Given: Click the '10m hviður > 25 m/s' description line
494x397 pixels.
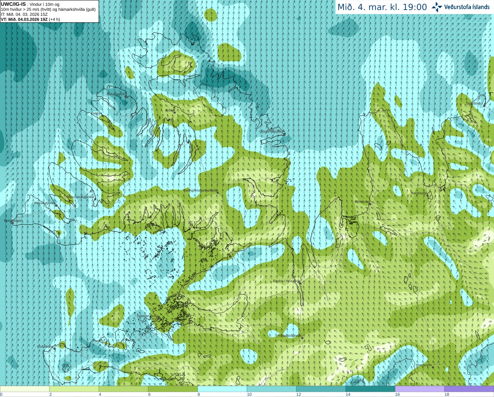Looking at the screenshot, I should tap(48, 9).
